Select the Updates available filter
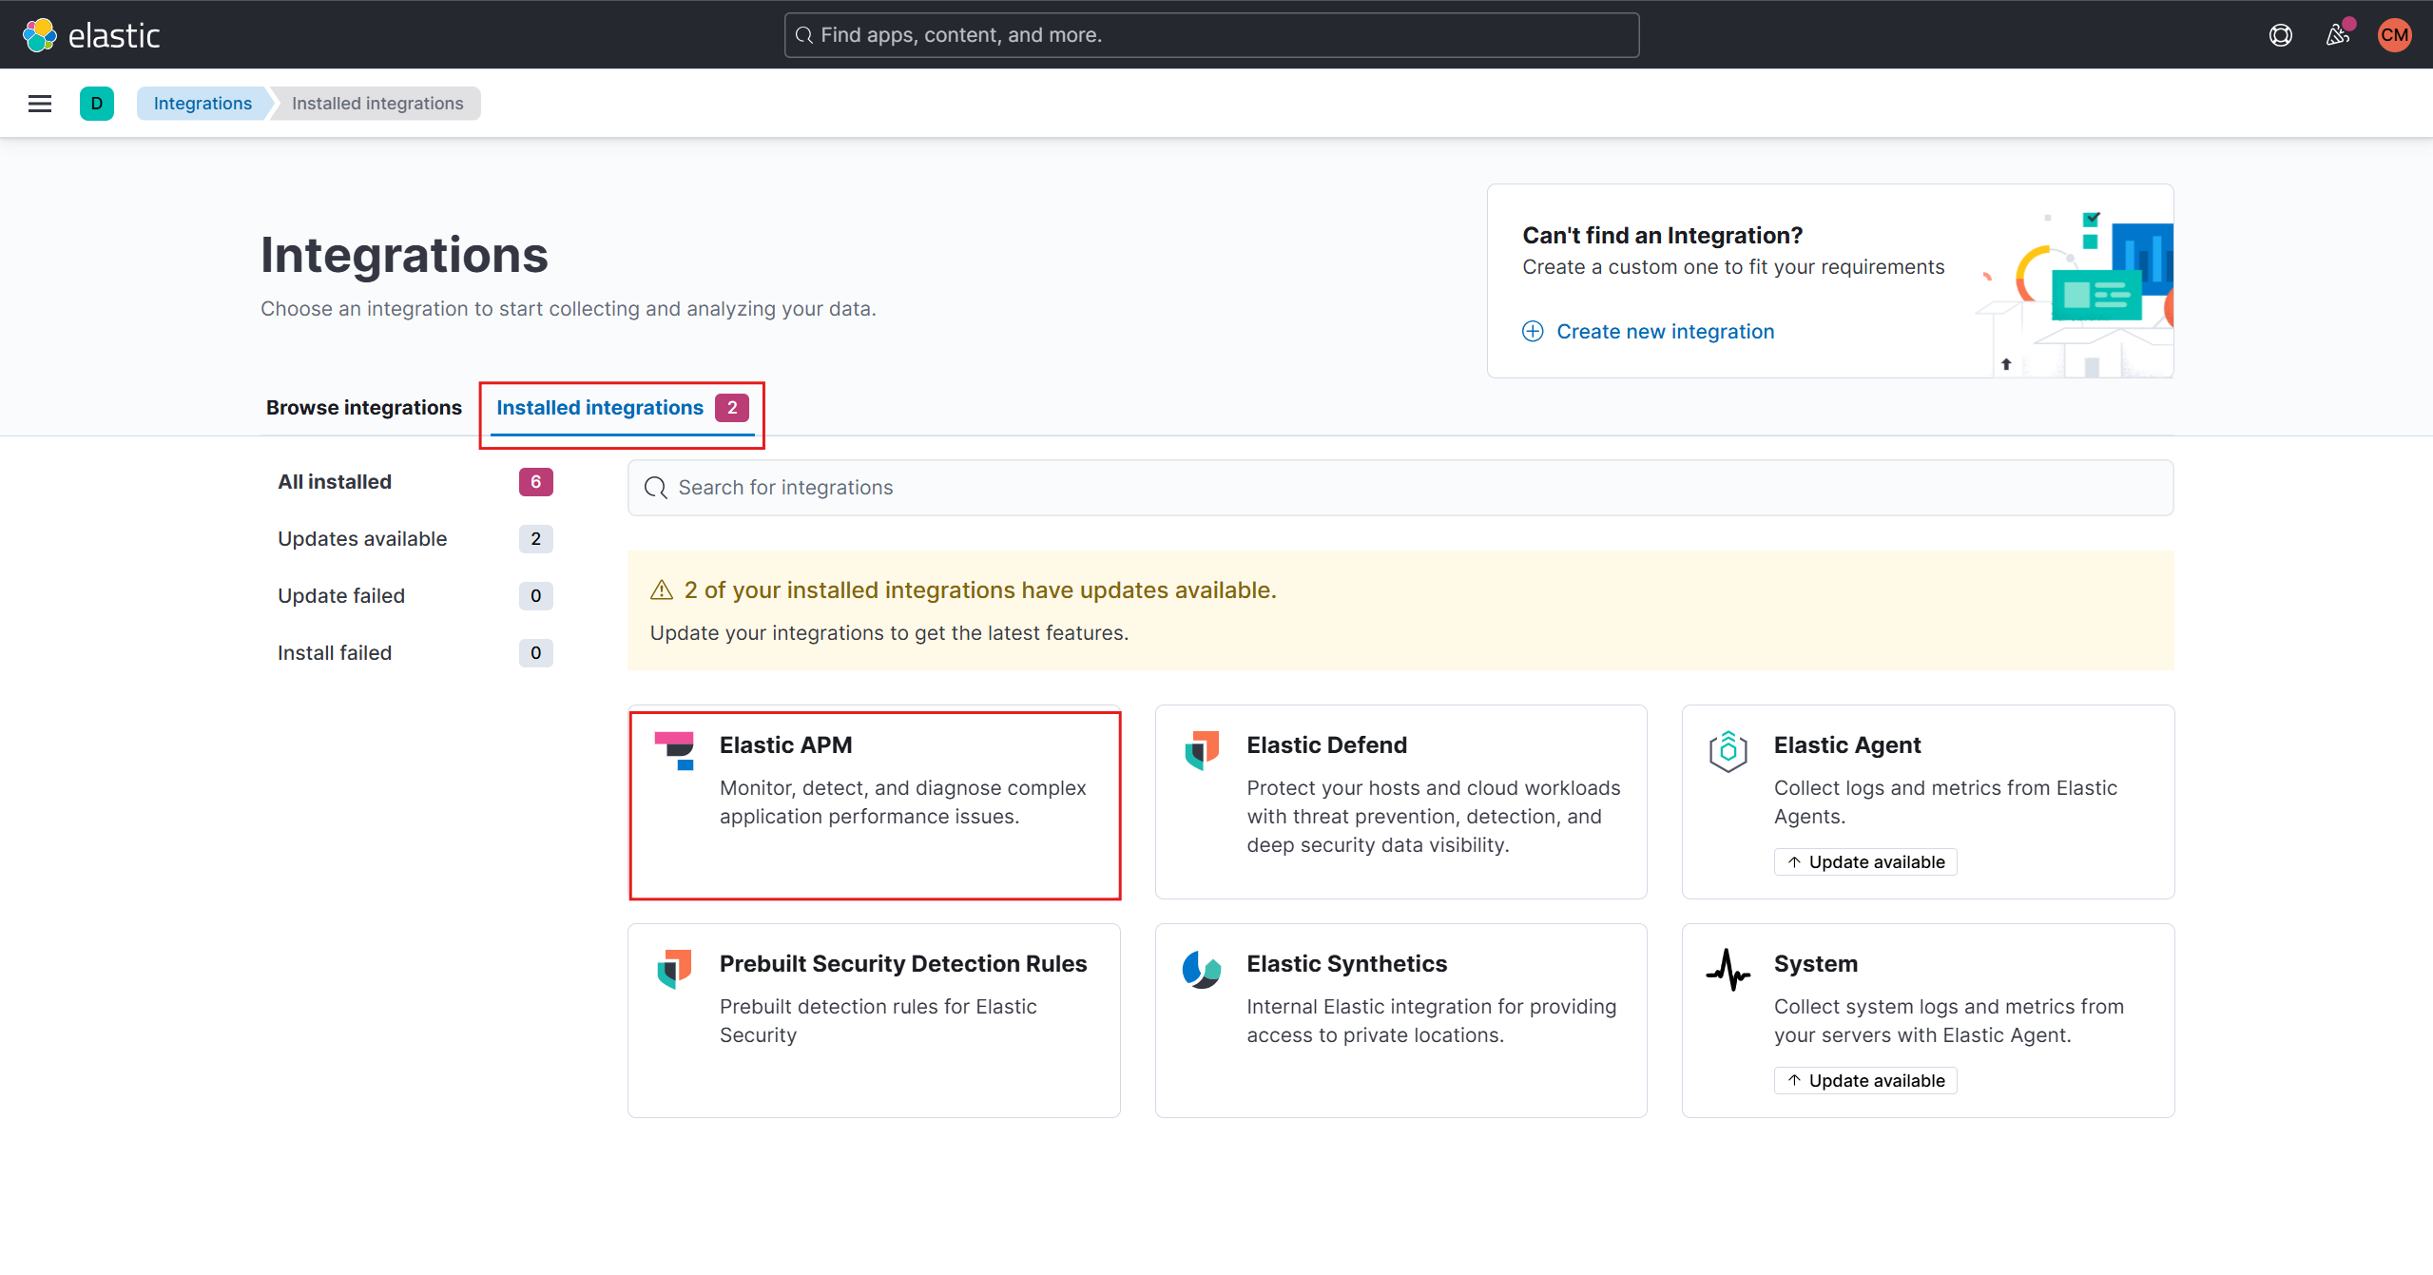The width and height of the screenshot is (2433, 1275). [361, 538]
